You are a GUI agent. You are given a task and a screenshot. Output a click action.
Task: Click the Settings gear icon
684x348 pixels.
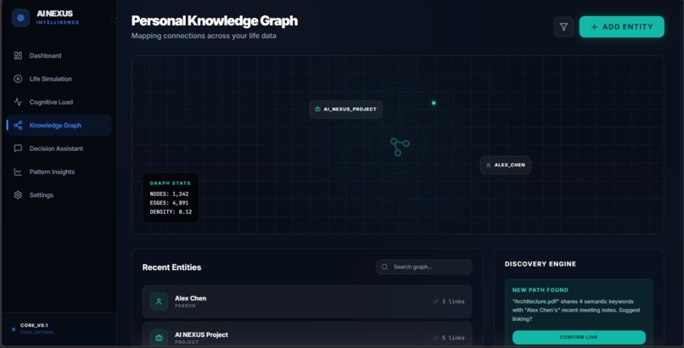(x=18, y=195)
